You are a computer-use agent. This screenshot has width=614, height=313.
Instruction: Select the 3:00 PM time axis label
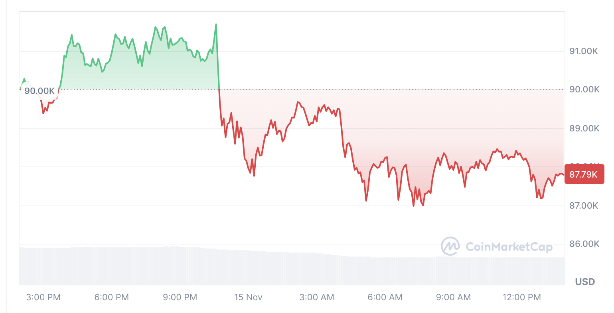tap(43, 297)
